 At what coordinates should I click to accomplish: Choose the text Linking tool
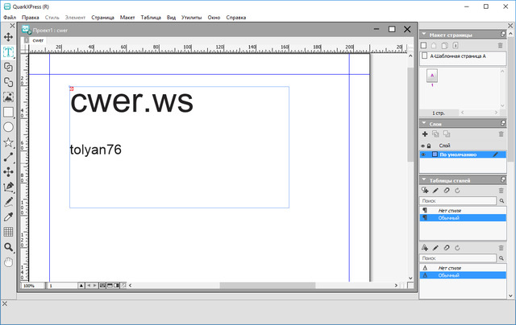point(8,67)
